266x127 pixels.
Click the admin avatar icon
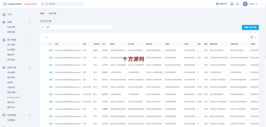tap(245, 4)
